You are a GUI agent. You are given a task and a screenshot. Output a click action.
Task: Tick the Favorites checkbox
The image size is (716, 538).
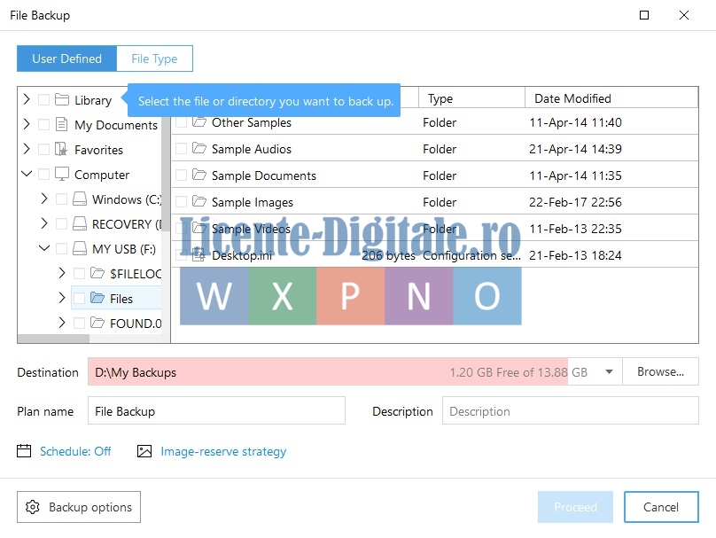(x=43, y=149)
